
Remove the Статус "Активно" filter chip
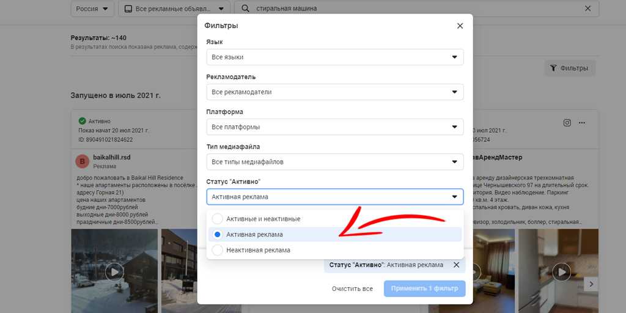pyautogui.click(x=456, y=265)
